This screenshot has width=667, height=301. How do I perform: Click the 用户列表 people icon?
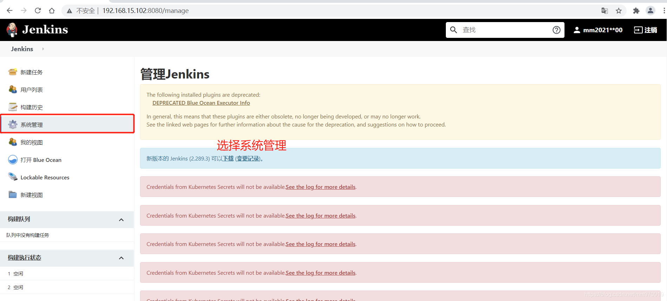13,89
